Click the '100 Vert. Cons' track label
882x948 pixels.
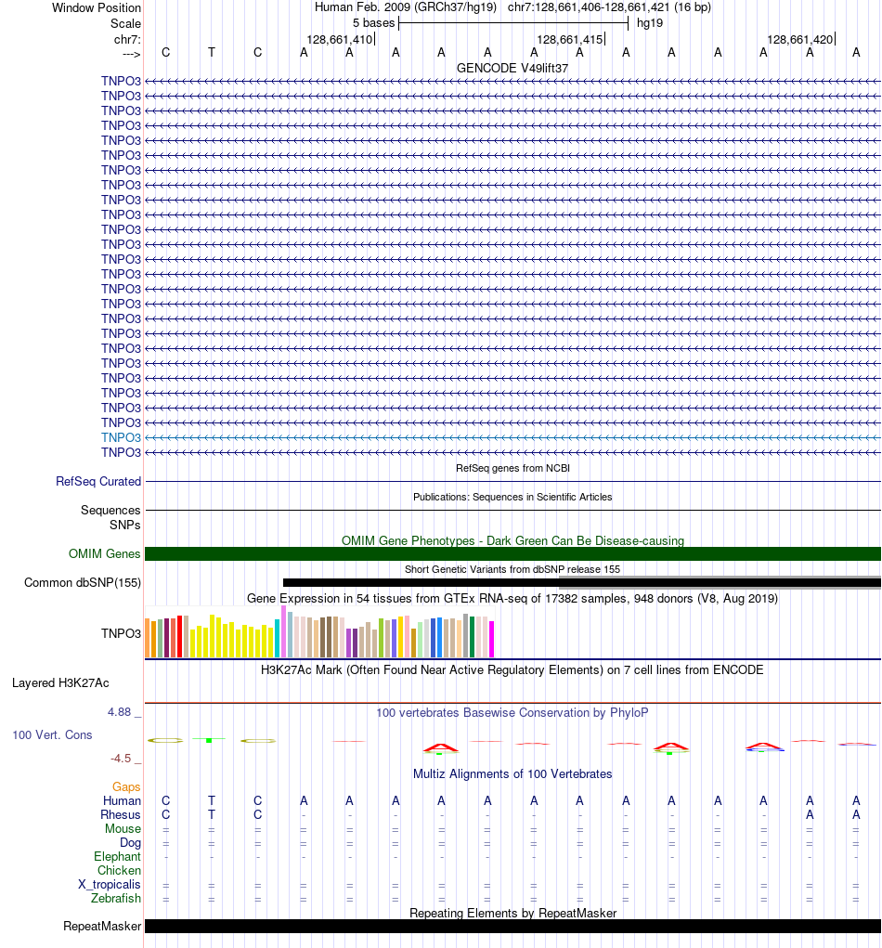[52, 735]
